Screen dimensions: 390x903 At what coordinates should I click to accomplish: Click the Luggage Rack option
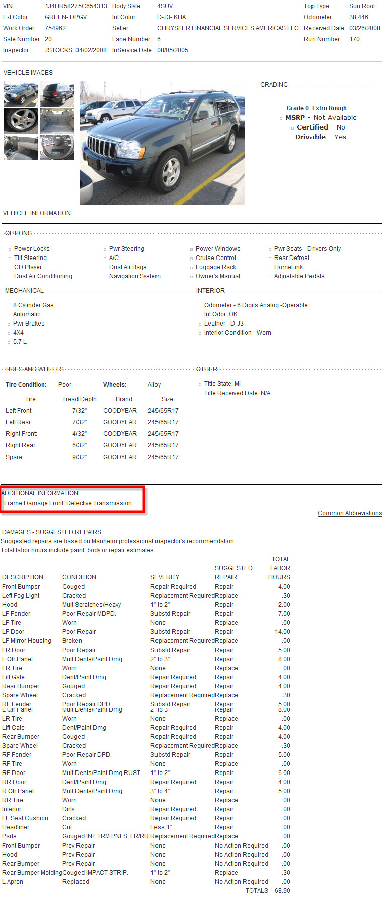216,267
